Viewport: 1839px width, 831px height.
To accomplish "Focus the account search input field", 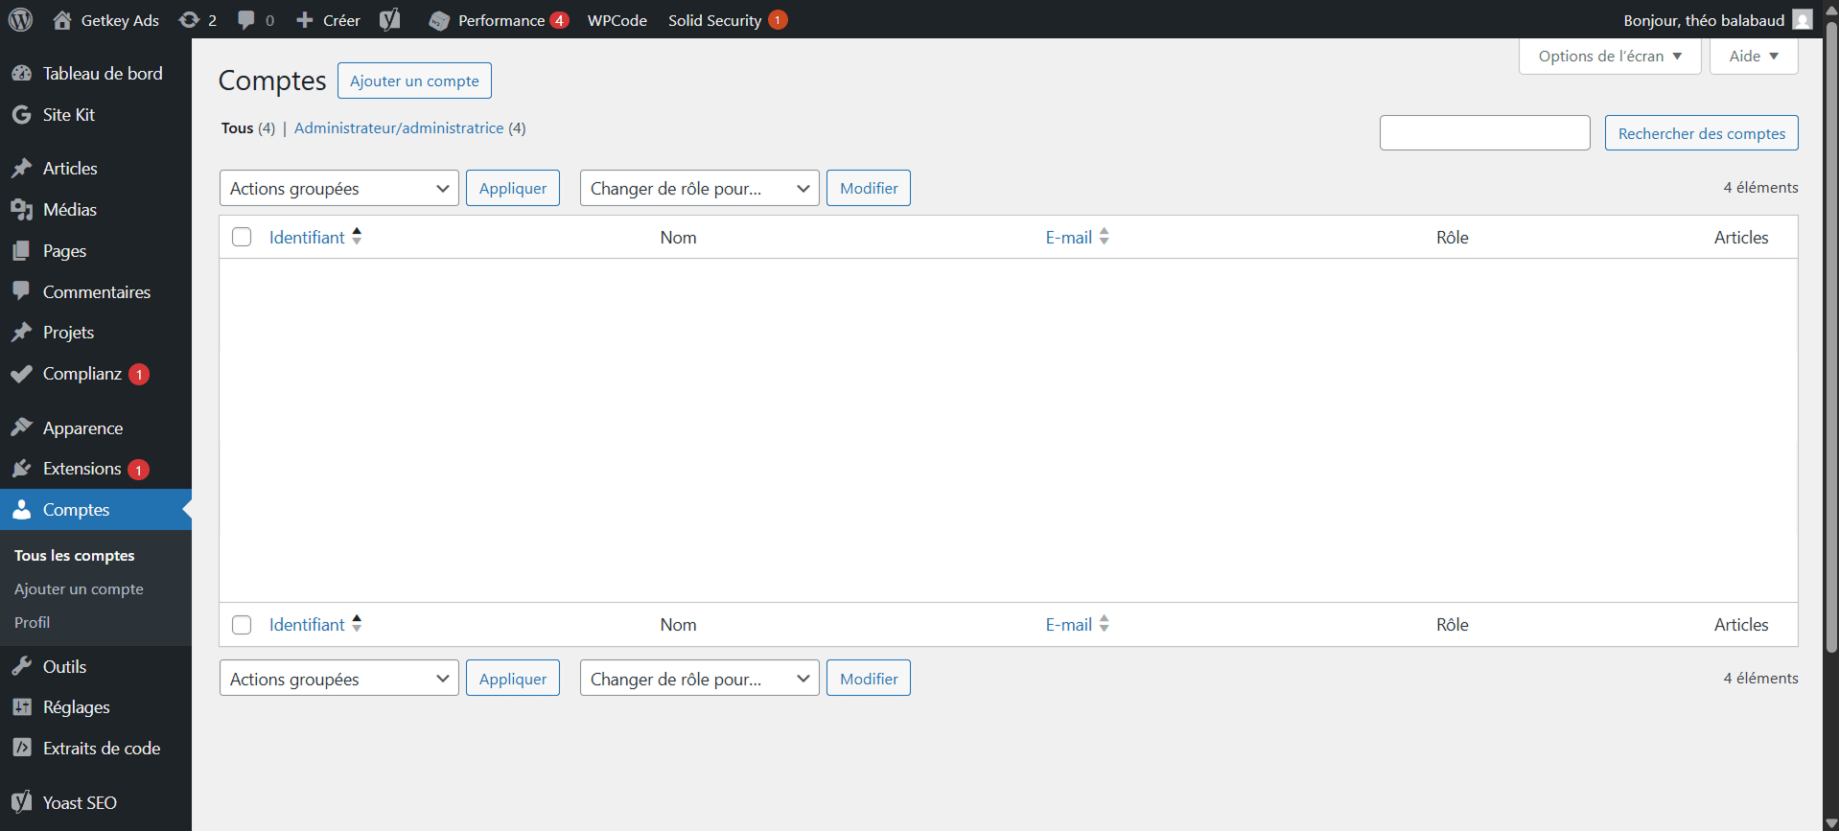I will point(1484,133).
